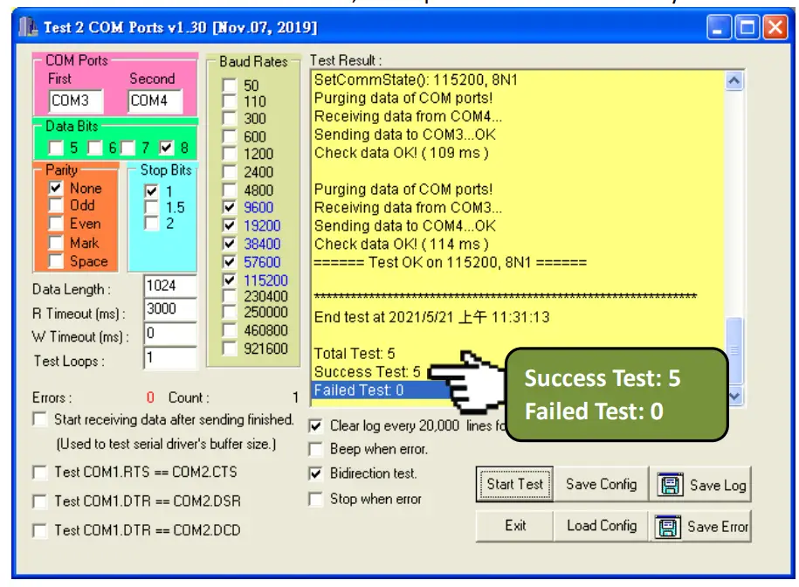Click the Data Length field 1024
799x587 pixels.
point(169,286)
